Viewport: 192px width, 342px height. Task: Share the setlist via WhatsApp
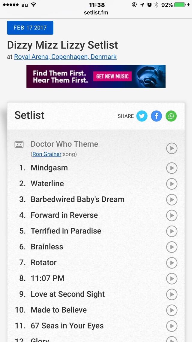(x=171, y=116)
